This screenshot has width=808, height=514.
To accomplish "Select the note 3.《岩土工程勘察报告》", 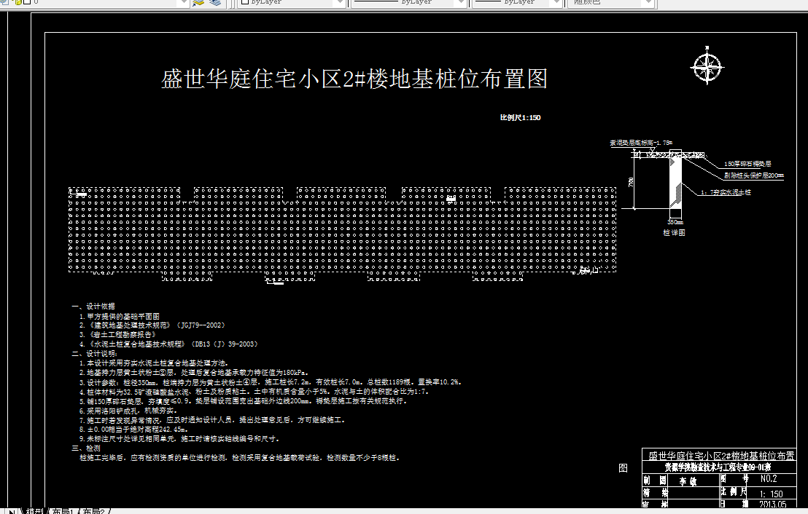I will [118, 334].
